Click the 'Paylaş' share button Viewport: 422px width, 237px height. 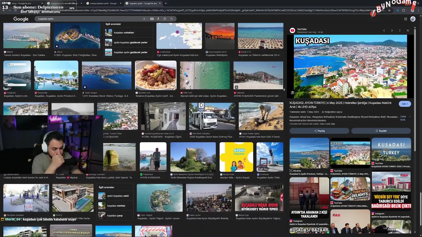(x=319, y=131)
